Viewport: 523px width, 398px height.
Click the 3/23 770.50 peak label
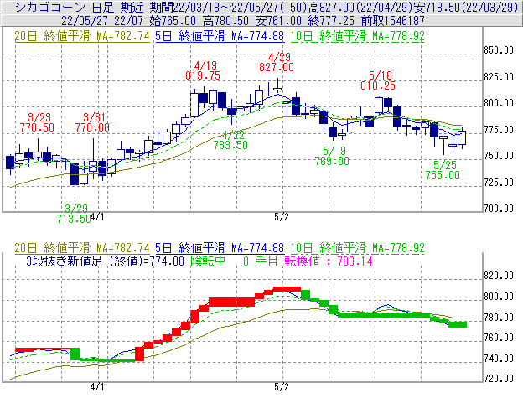37,122
